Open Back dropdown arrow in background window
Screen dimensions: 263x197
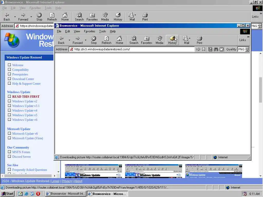coord(15,17)
